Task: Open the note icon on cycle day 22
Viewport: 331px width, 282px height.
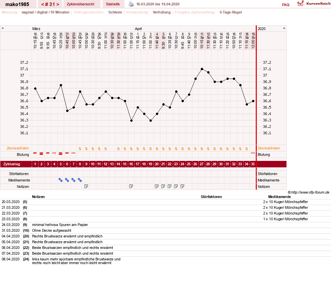Action: [x=169, y=187]
